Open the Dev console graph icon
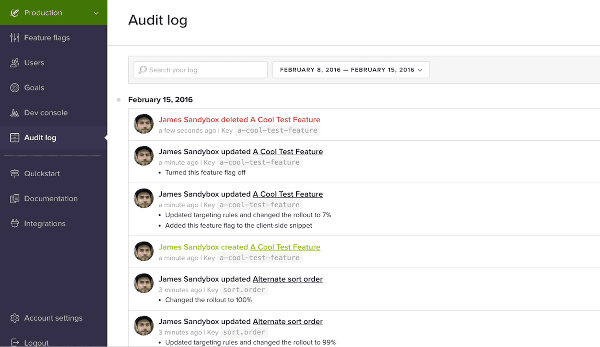600x347 pixels. click(14, 113)
